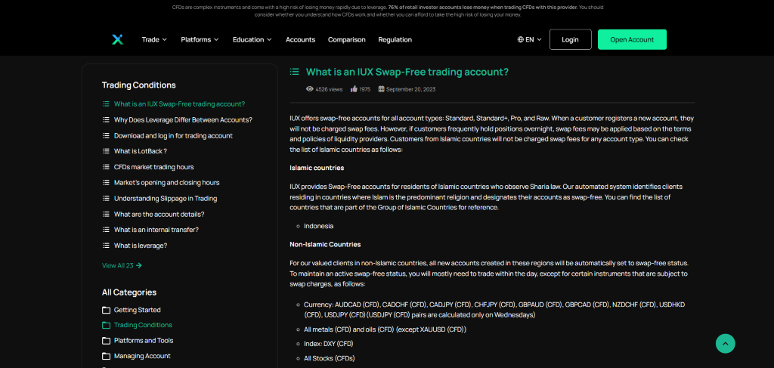Click the eye views icon
Image resolution: width=774 pixels, height=368 pixels.
(309, 89)
